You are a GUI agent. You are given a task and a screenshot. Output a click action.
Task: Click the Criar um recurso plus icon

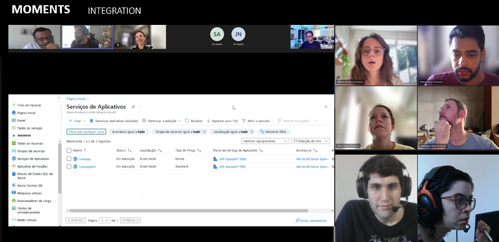pos(13,105)
